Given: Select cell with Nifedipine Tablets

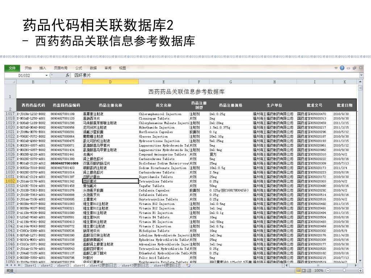Looking at the screenshot, I should [x=163, y=231].
